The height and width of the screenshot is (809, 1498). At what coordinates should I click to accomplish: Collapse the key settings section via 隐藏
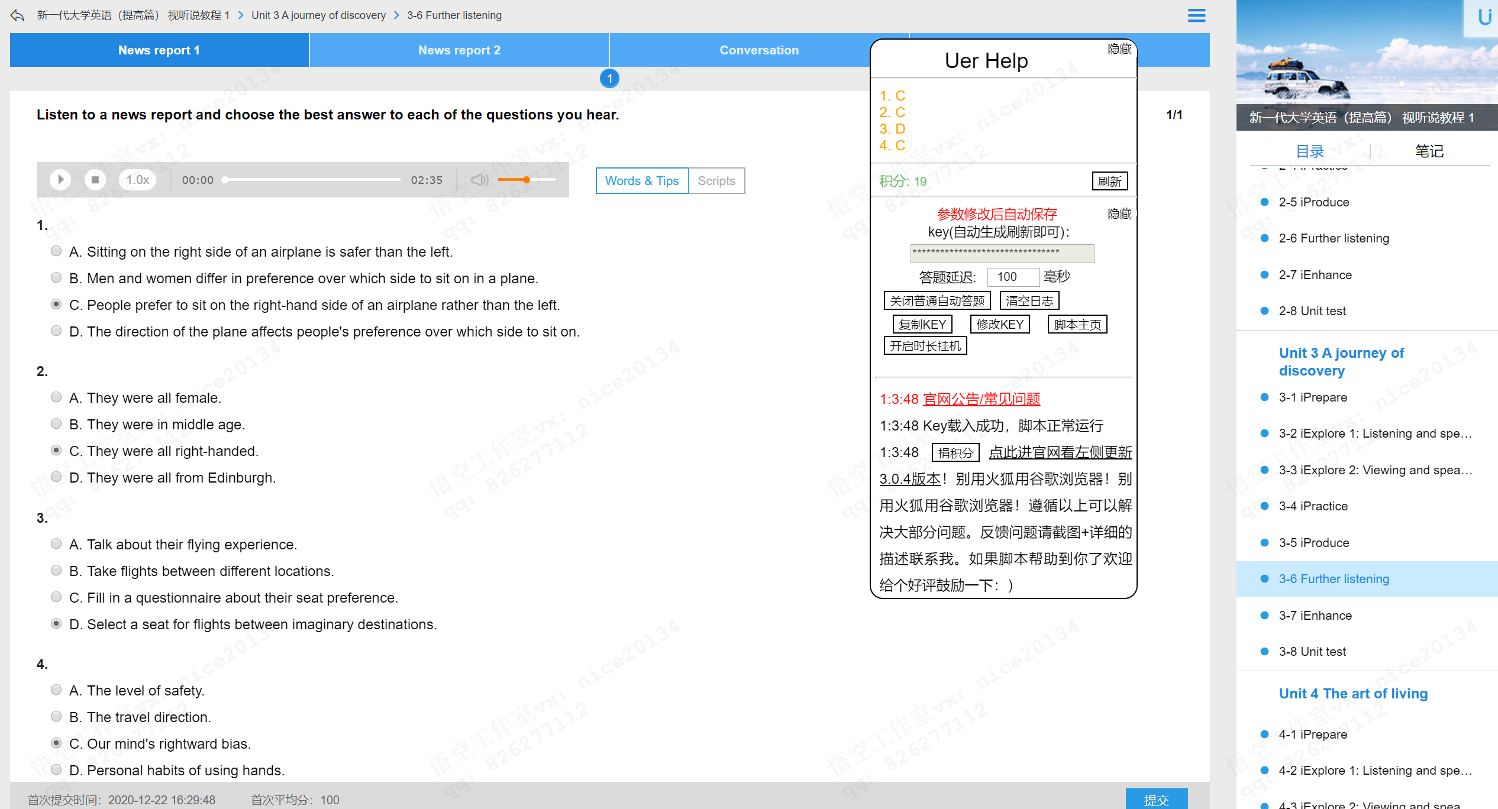pyautogui.click(x=1119, y=213)
